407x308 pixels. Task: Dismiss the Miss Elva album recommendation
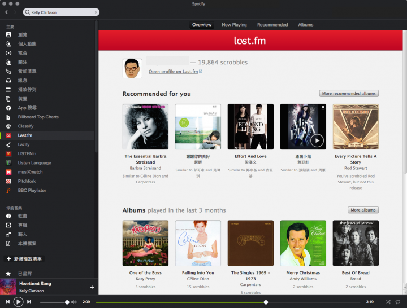(x=323, y=107)
